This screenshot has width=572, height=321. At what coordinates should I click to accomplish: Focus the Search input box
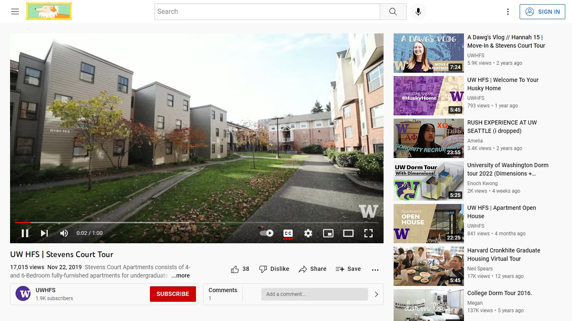[267, 12]
